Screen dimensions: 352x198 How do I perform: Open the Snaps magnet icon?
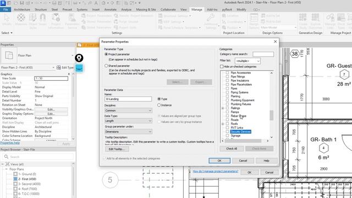[43, 20]
